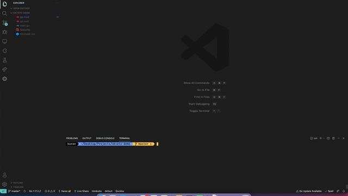Open the Remote Explorer view
Image resolution: width=348 pixels, height=196 pixels.
(4, 41)
